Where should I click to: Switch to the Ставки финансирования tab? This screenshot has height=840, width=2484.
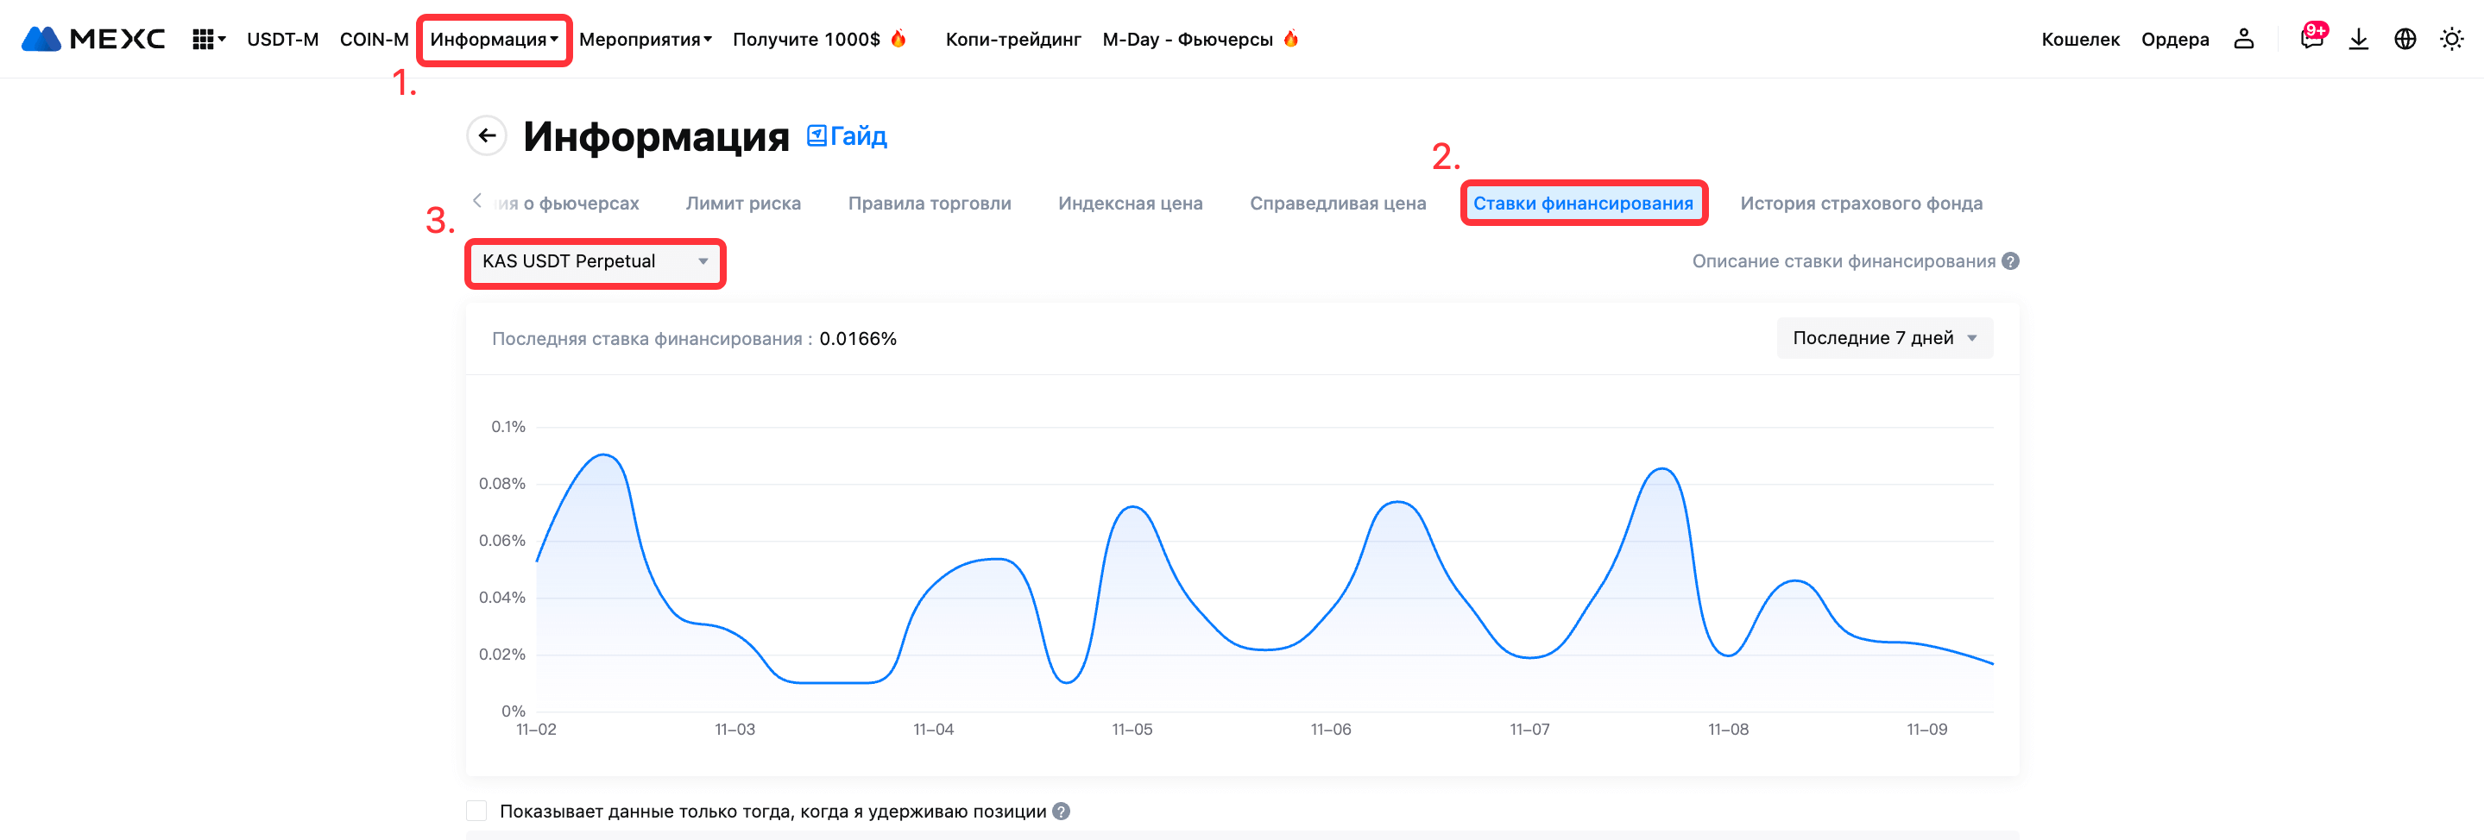(1582, 204)
